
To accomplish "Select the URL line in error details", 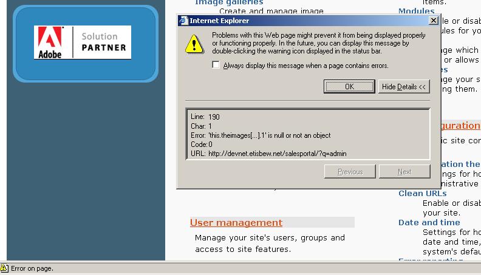I will 268,154.
